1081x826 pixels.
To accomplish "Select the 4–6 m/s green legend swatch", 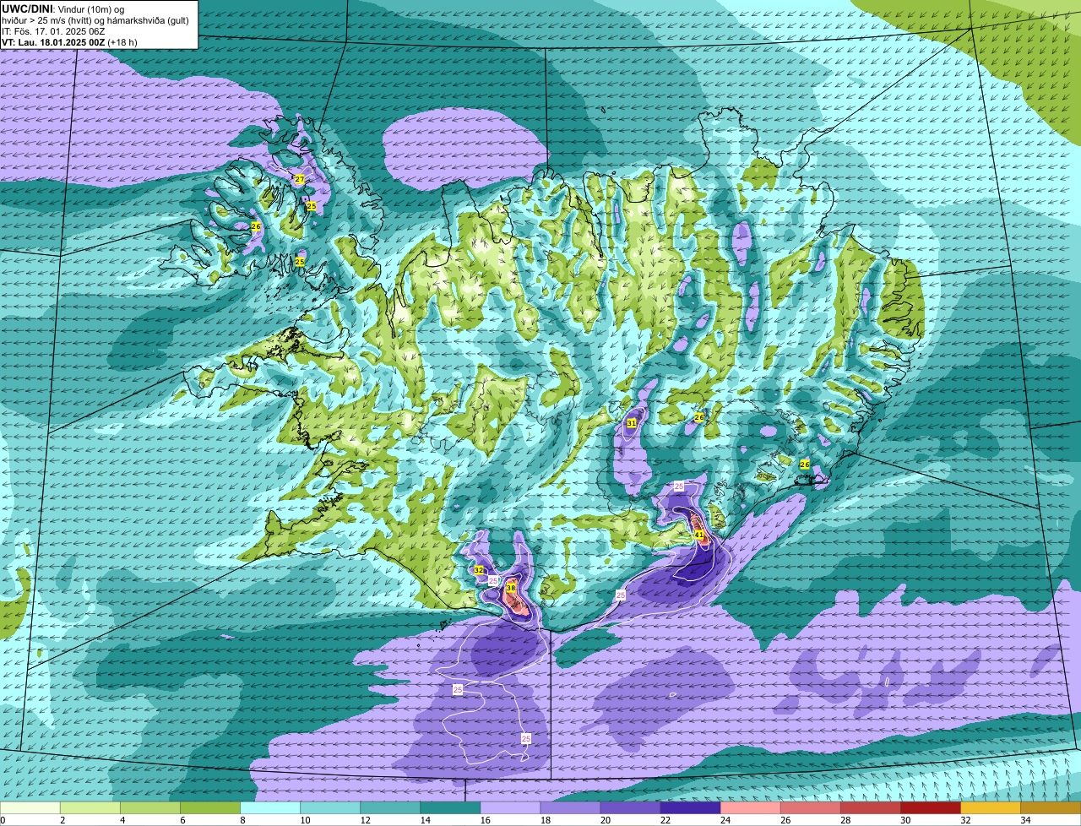I will (150, 808).
